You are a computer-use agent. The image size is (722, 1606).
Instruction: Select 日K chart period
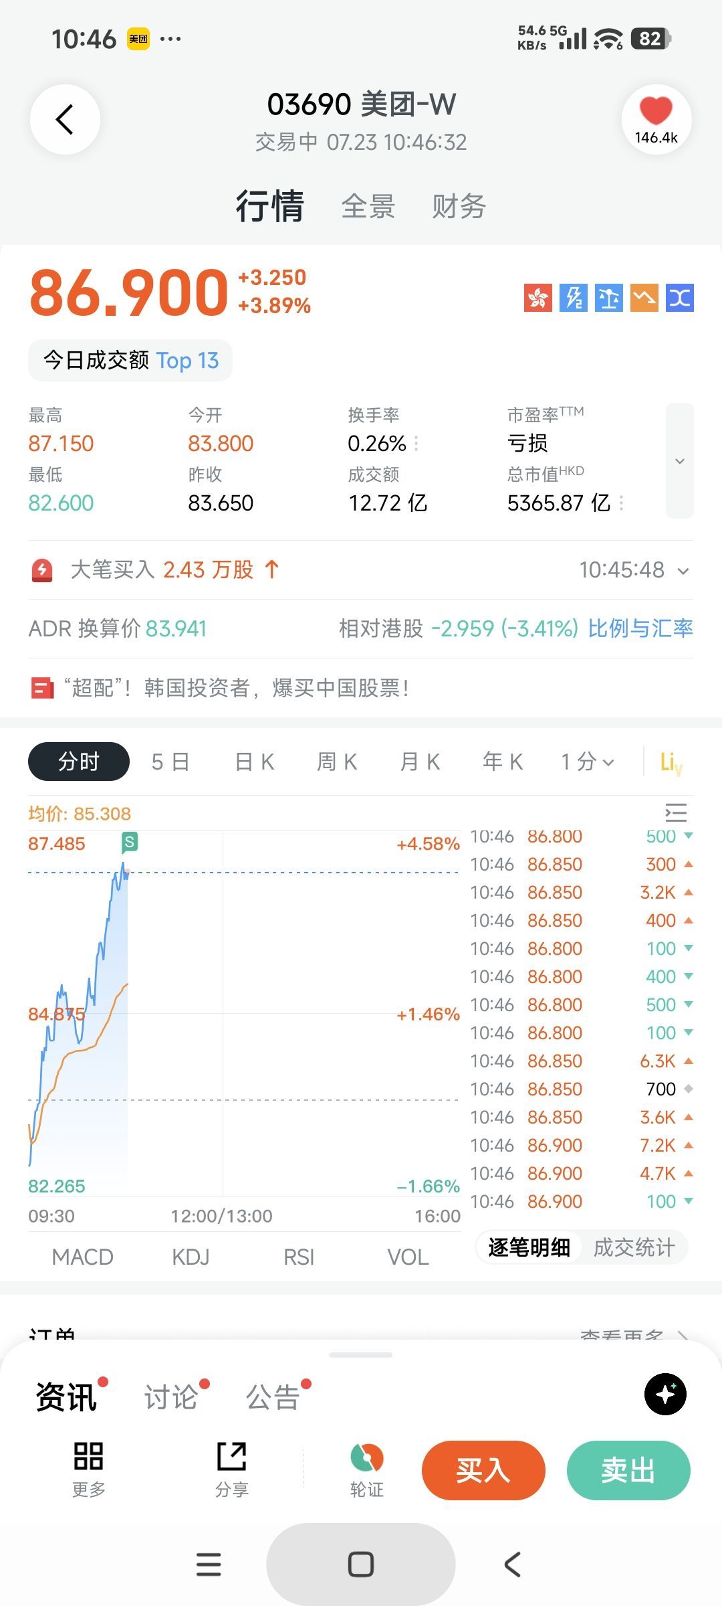(x=255, y=762)
